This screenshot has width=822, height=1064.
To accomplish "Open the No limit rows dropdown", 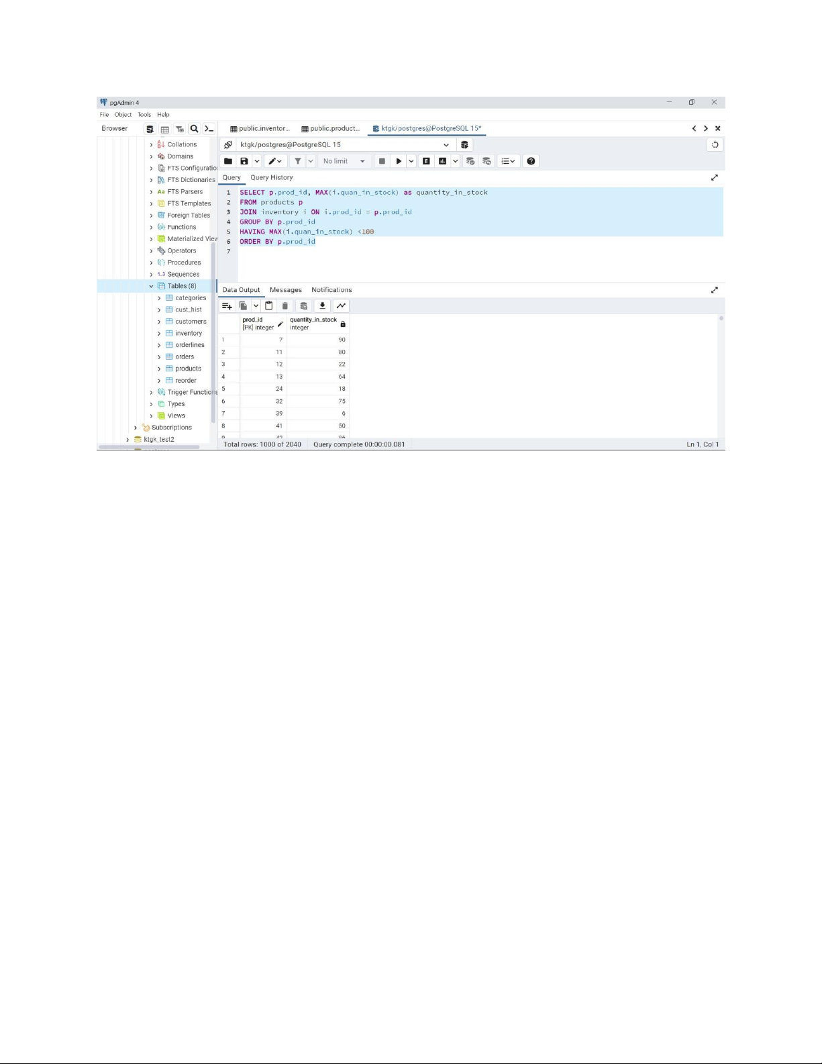I will (344, 161).
